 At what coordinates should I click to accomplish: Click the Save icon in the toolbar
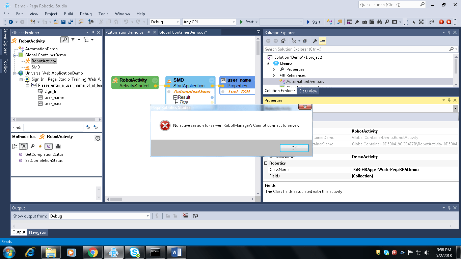coord(63,22)
